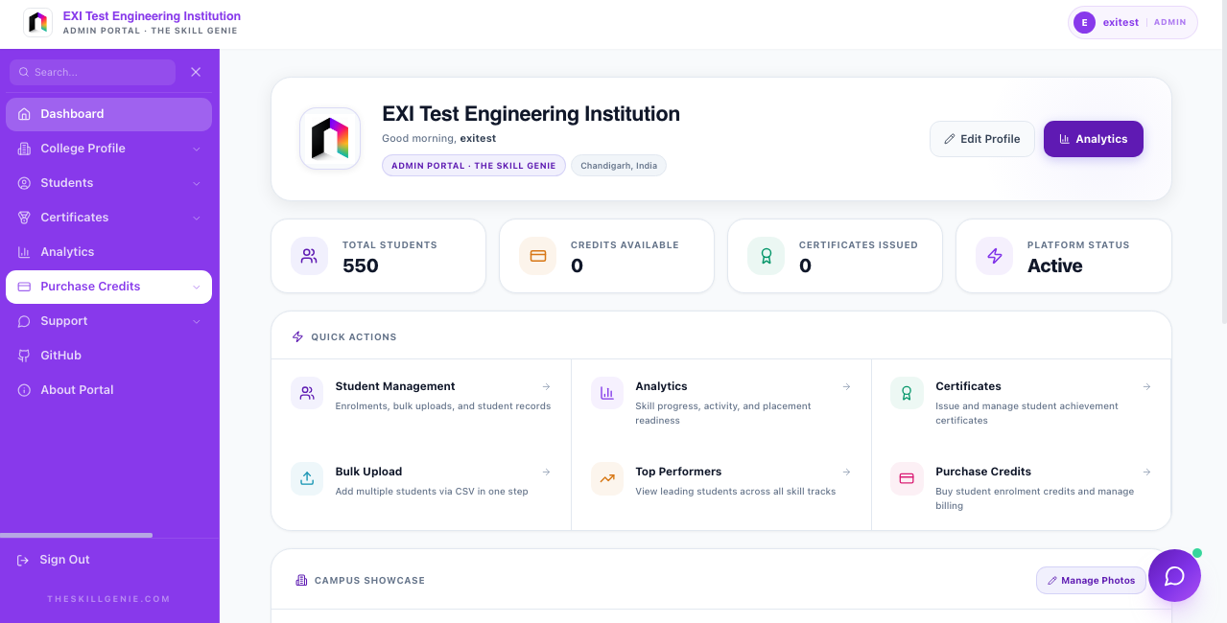
Task: Click the Sign Out arrow icon
Action: pos(23,560)
